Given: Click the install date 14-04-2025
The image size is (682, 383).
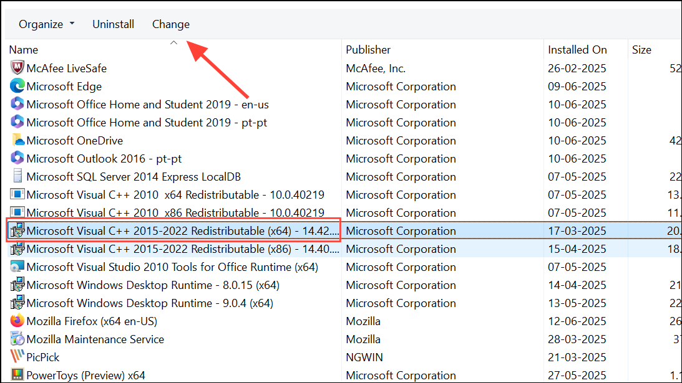Looking at the screenshot, I should pyautogui.click(x=577, y=285).
